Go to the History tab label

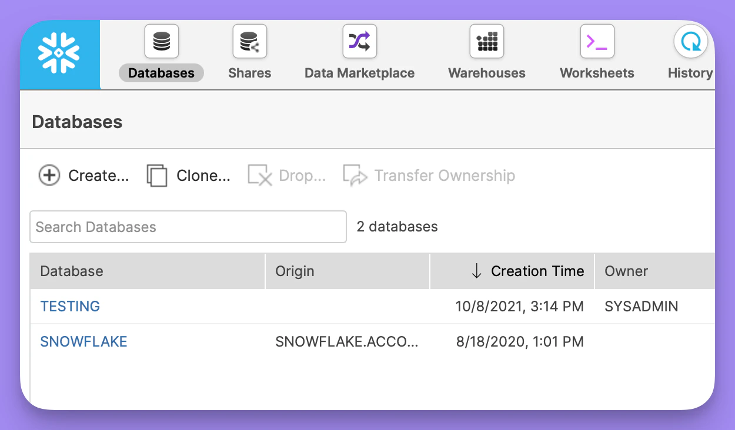tap(690, 73)
